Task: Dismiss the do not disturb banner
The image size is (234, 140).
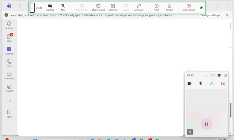Action: pyautogui.click(x=227, y=15)
